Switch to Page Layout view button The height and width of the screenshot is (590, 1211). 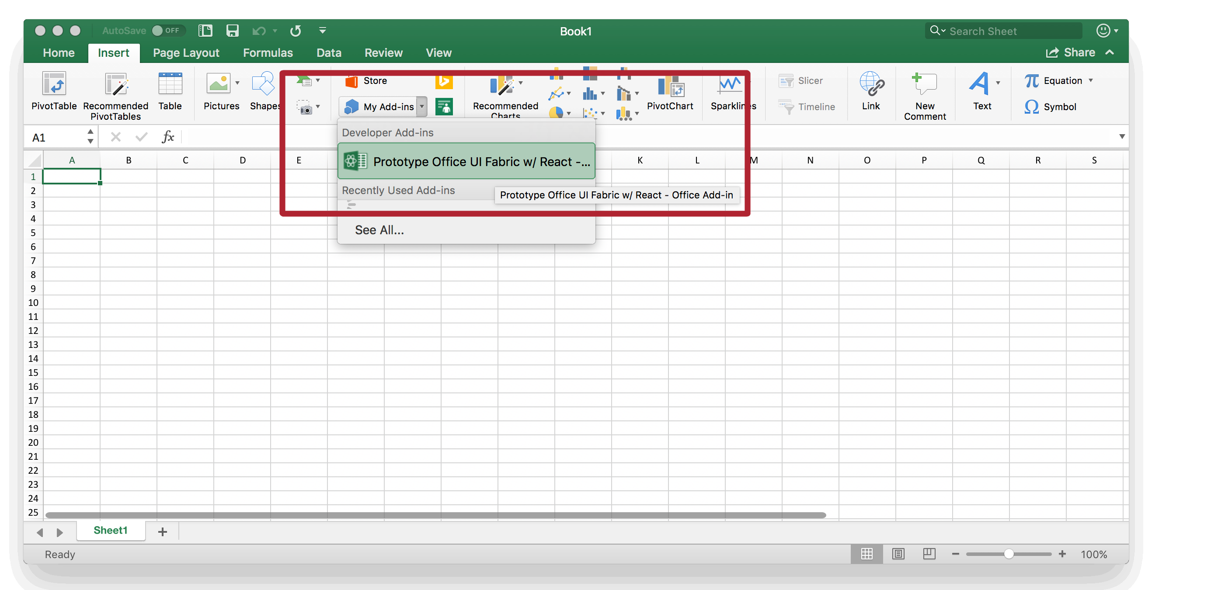pyautogui.click(x=898, y=554)
